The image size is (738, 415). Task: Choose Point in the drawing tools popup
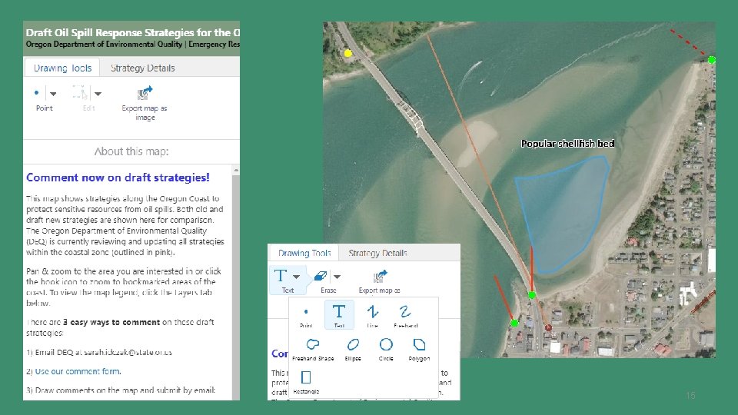(306, 316)
